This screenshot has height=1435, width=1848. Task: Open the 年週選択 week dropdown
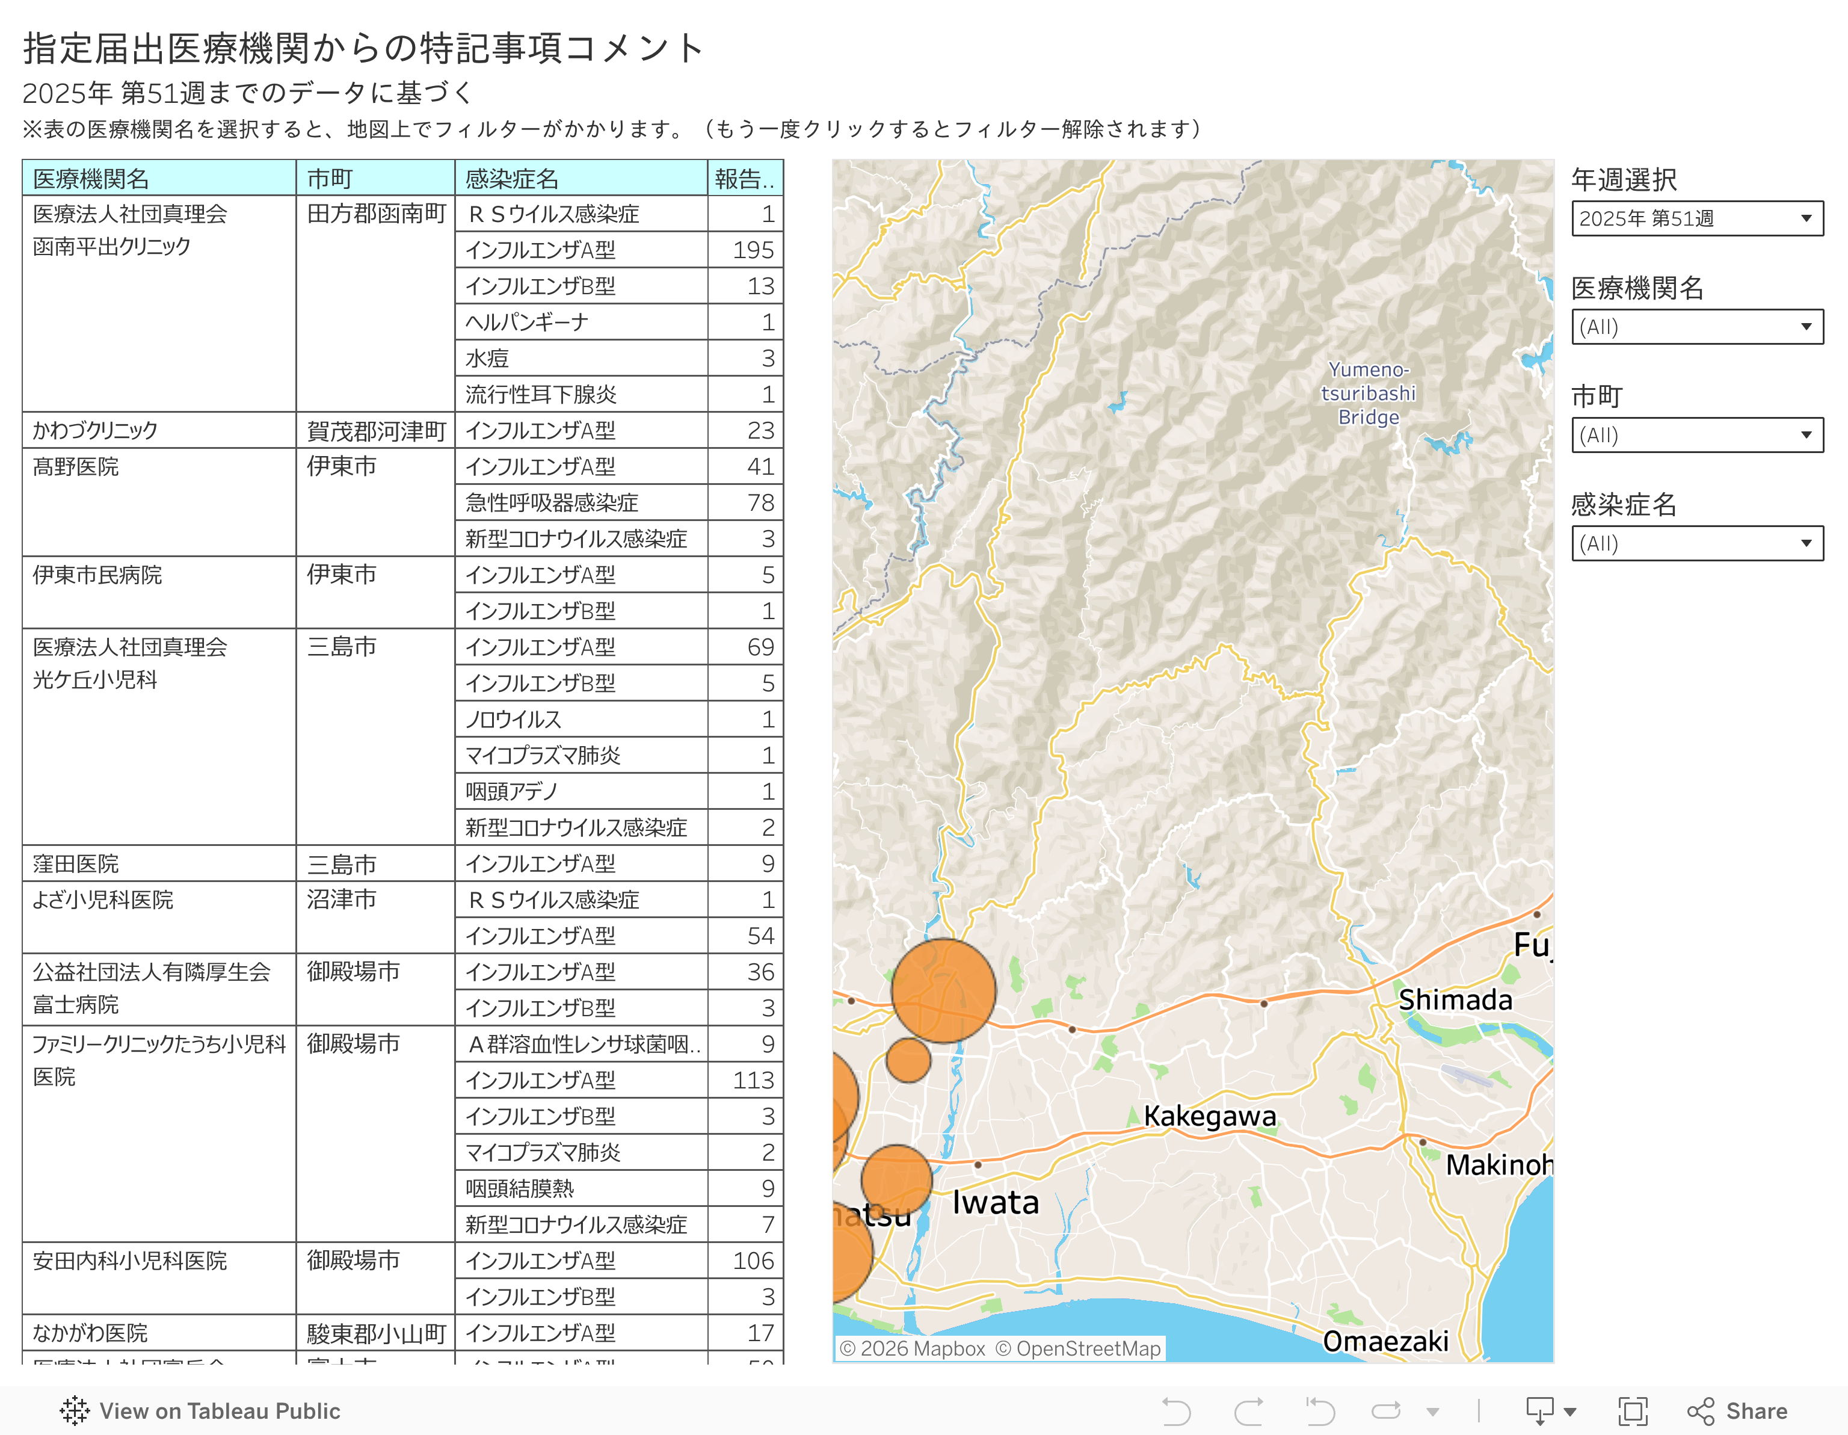click(x=1696, y=218)
